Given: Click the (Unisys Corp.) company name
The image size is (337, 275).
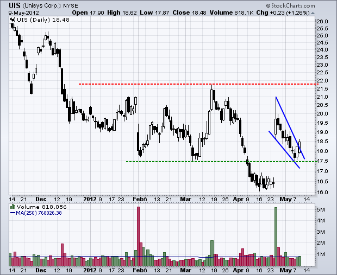Looking at the screenshot, I should (41, 5).
